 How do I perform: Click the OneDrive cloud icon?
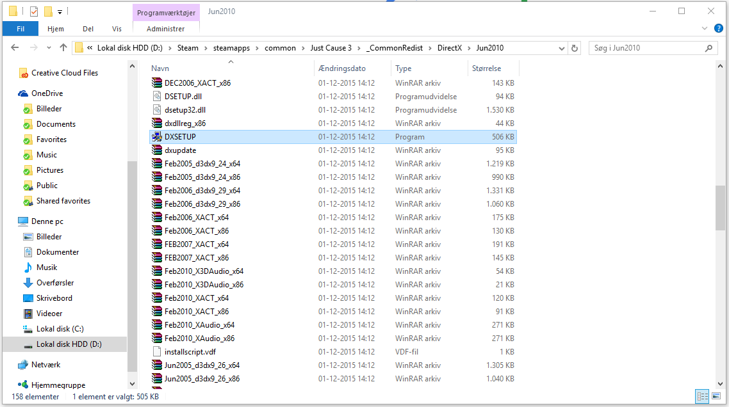tap(23, 93)
